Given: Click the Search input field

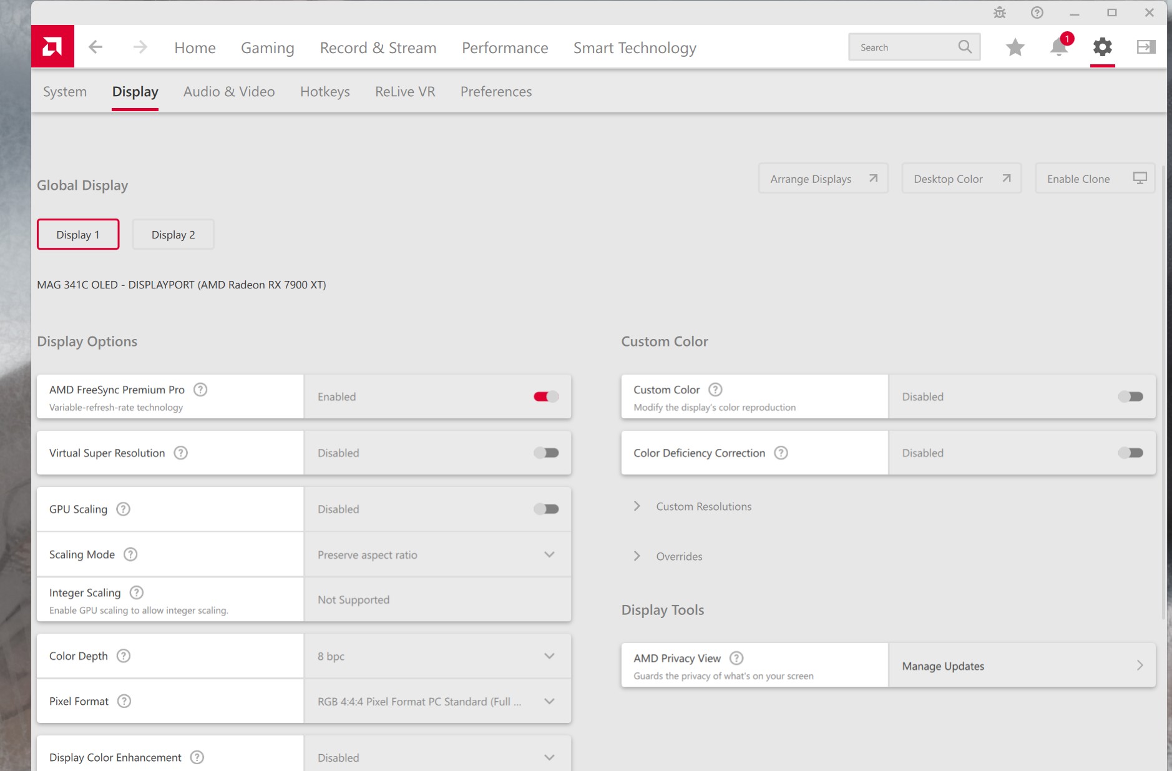Looking at the screenshot, I should 905,47.
